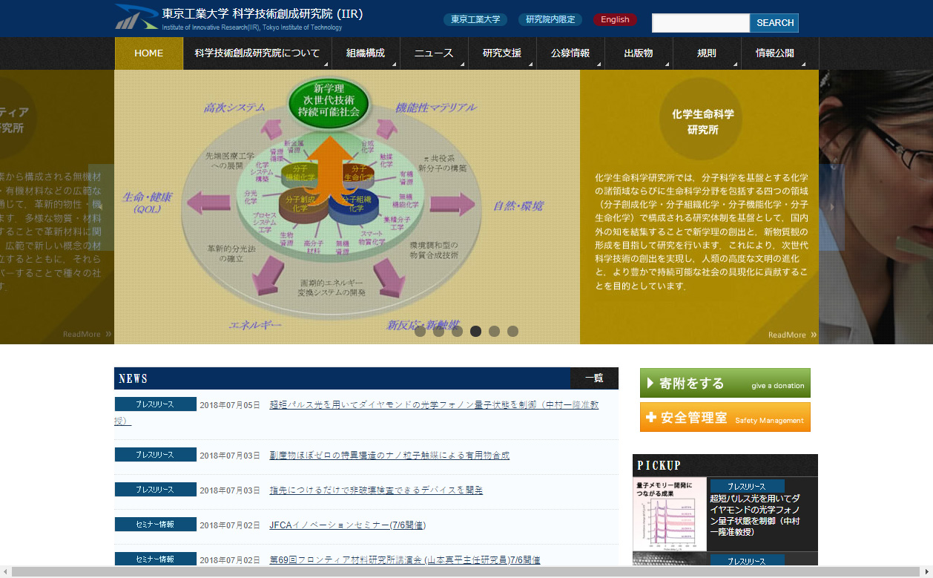Click ReadMore on the left partial slide
Viewport: 933px width, 578px height.
[x=88, y=334]
